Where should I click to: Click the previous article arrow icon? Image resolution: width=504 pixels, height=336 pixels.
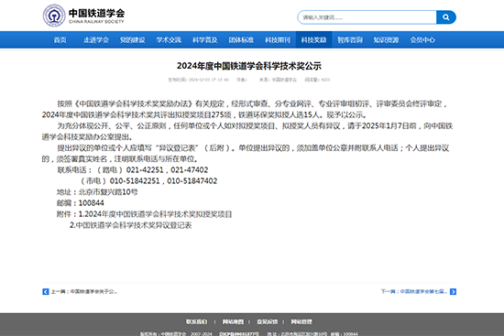coord(46,292)
